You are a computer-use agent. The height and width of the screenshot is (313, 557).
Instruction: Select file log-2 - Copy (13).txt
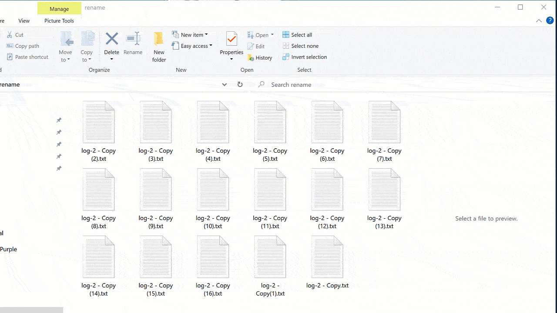[x=384, y=199]
